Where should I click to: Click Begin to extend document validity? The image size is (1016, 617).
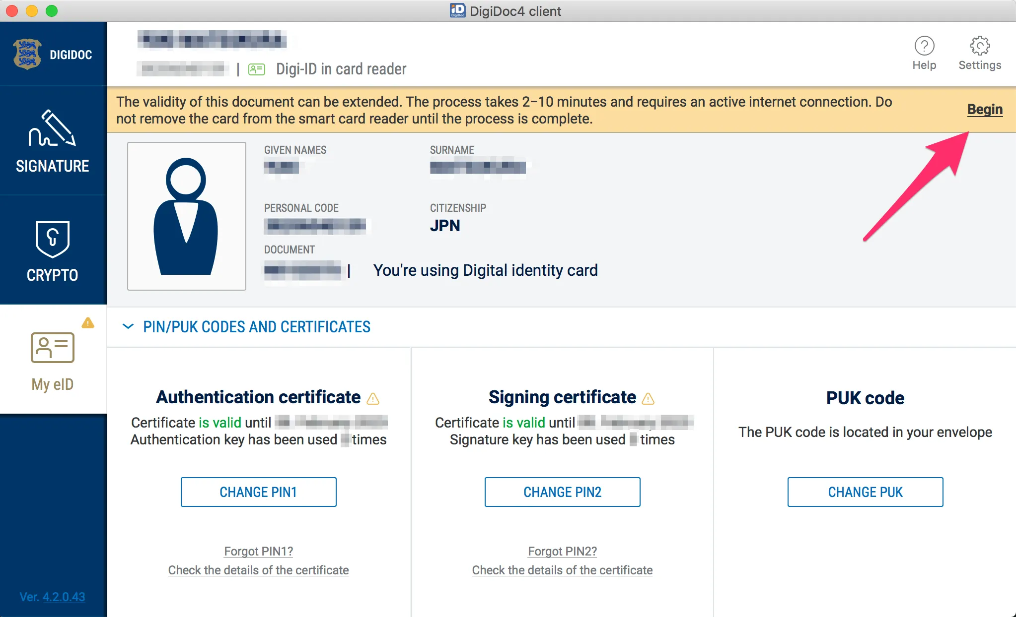point(985,109)
